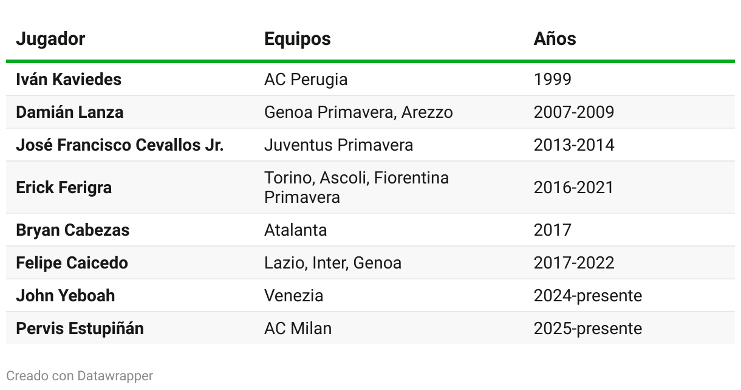This screenshot has width=741, height=390.
Task: Click the Erick Ferigra name cell
Action: click(x=64, y=188)
